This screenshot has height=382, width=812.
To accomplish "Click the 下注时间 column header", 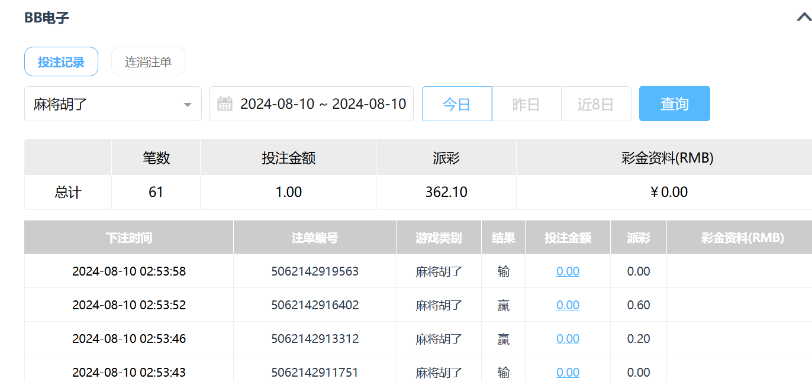I will (x=129, y=238).
